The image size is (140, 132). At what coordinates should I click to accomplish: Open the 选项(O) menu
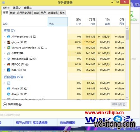tap(17, 8)
